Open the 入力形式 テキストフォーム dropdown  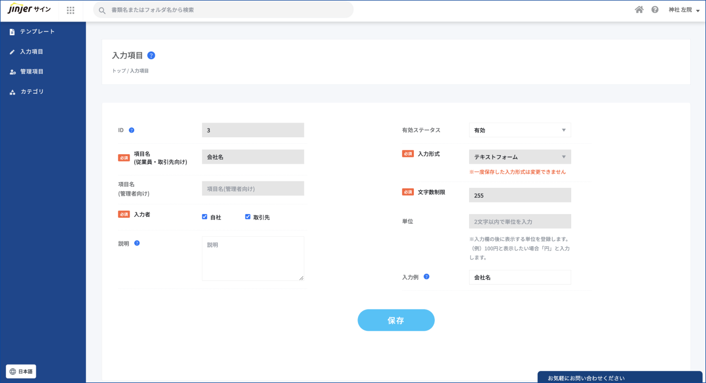pyautogui.click(x=520, y=157)
